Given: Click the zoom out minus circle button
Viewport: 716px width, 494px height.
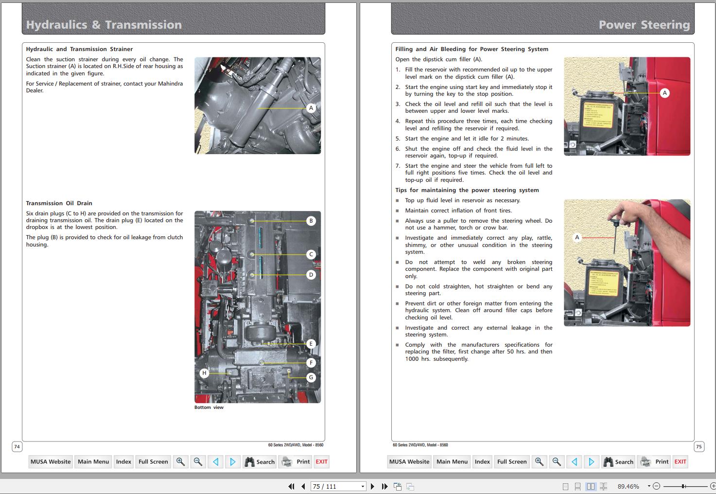Looking at the screenshot, I should 656,486.
